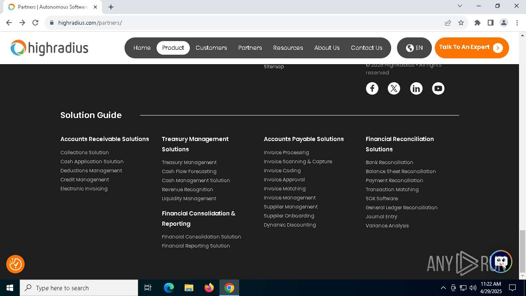Open Bank Reconciliation link
Image resolution: width=526 pixels, height=296 pixels.
point(390,162)
